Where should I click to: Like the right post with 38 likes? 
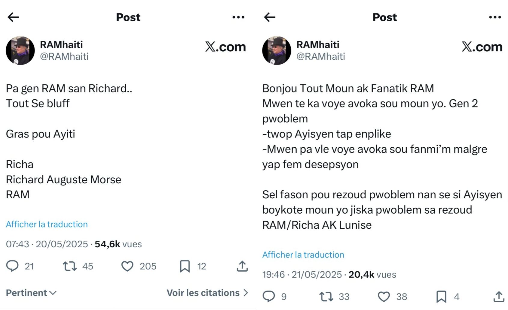[383, 297]
